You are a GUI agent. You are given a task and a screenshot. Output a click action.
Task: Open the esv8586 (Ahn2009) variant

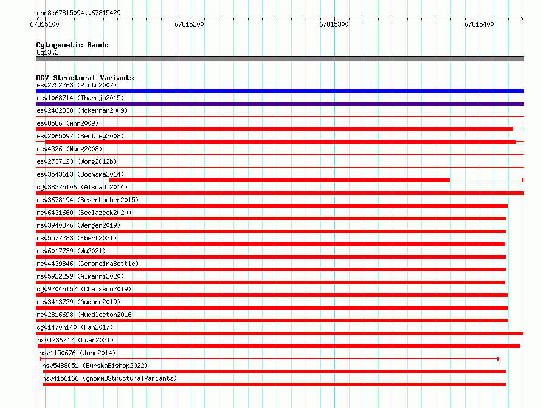[x=67, y=123]
